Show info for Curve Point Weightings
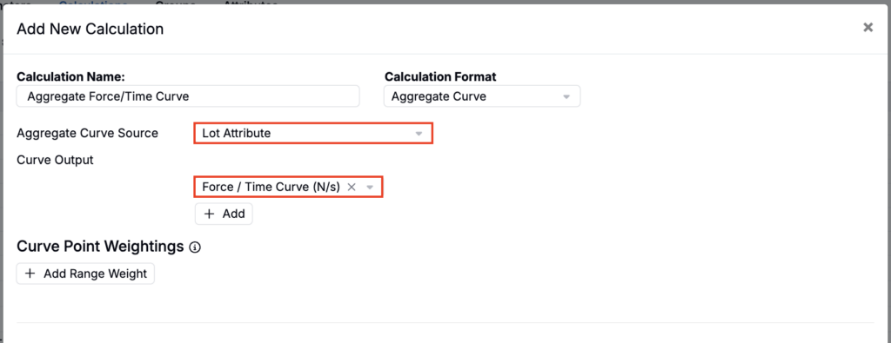Image resolution: width=891 pixels, height=343 pixels. pyautogui.click(x=196, y=247)
